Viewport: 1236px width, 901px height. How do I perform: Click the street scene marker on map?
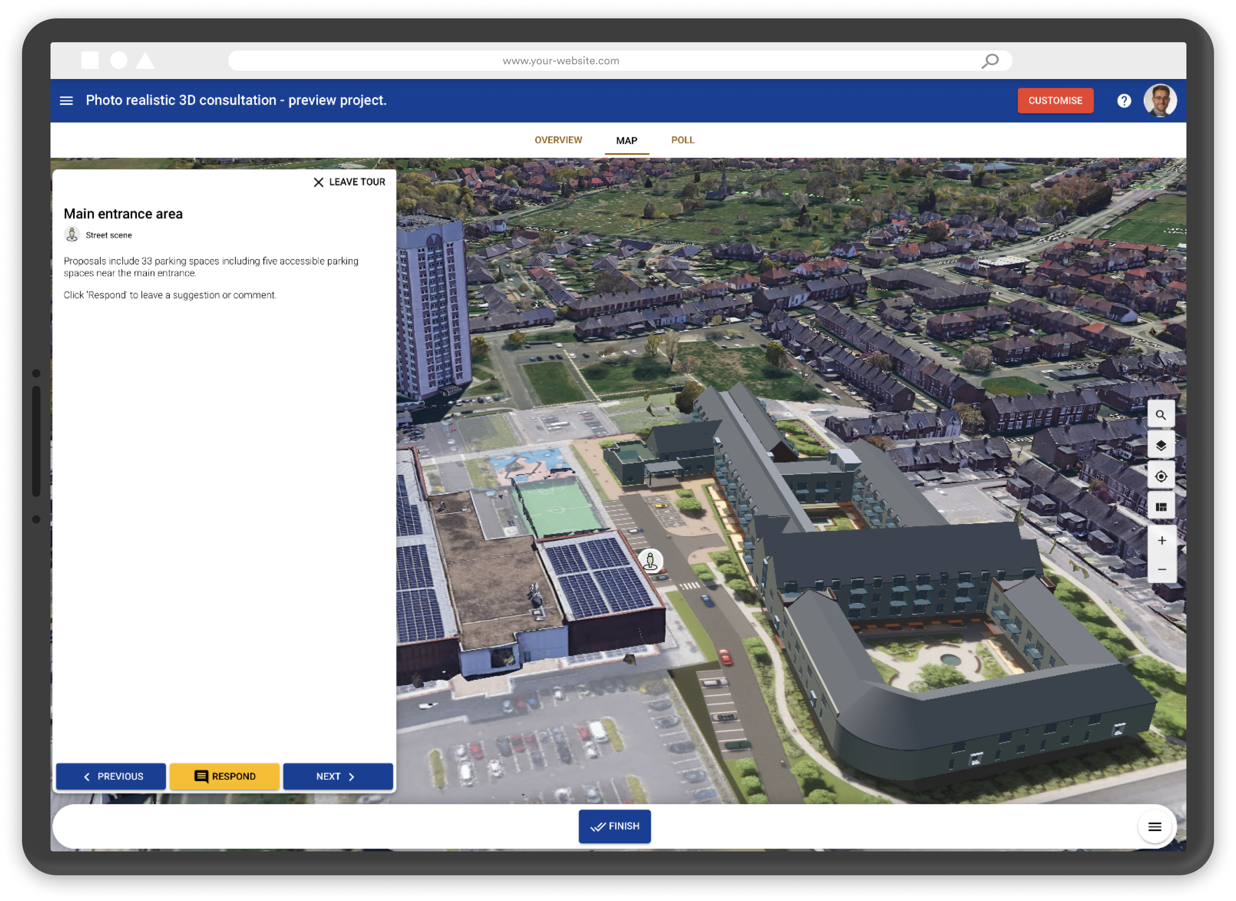(651, 561)
